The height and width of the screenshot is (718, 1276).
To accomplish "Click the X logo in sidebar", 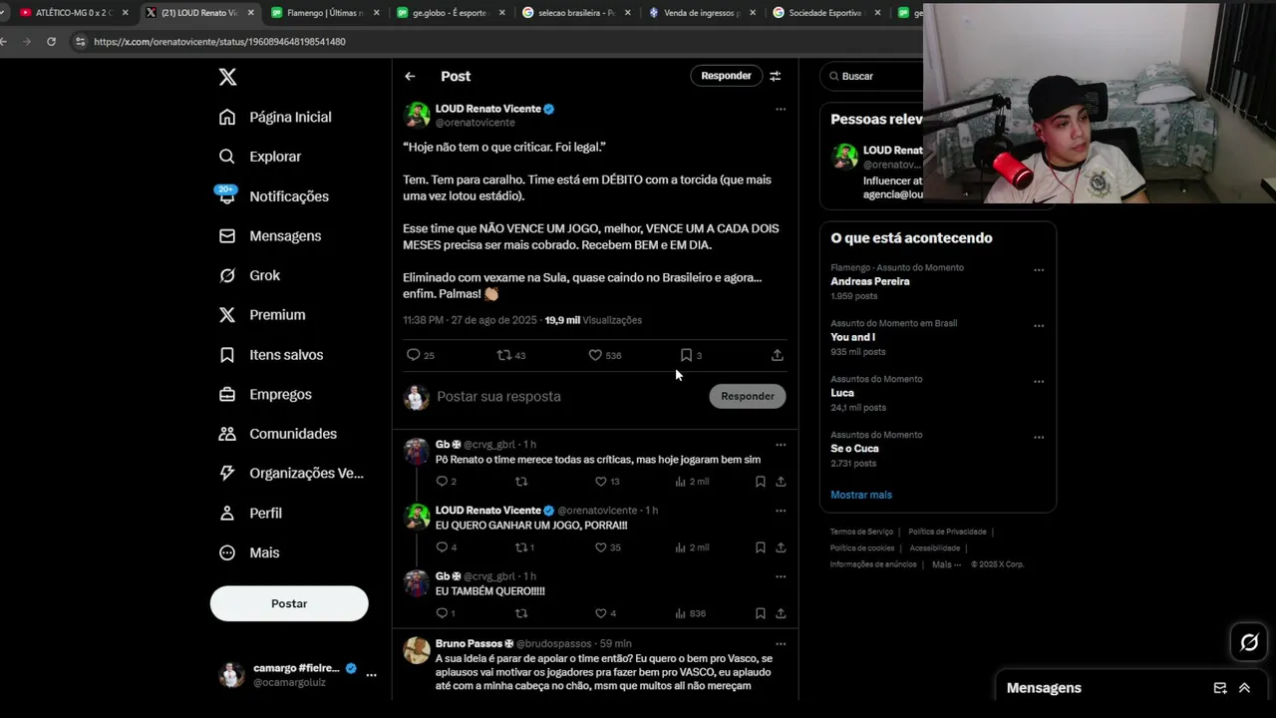I will (x=227, y=77).
